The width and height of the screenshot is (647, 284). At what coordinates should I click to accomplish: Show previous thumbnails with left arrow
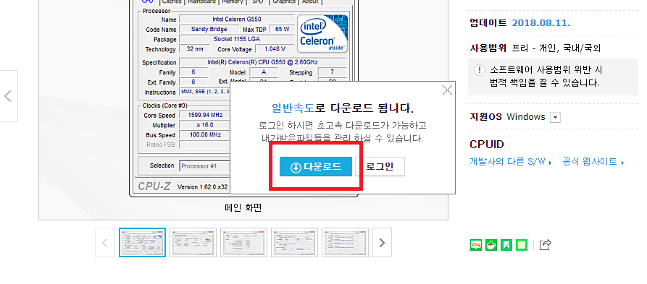click(x=105, y=243)
